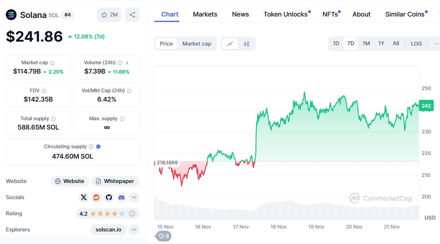440x244 pixels.
Task: Open the X (Twitter) social link
Action: [x=84, y=197]
